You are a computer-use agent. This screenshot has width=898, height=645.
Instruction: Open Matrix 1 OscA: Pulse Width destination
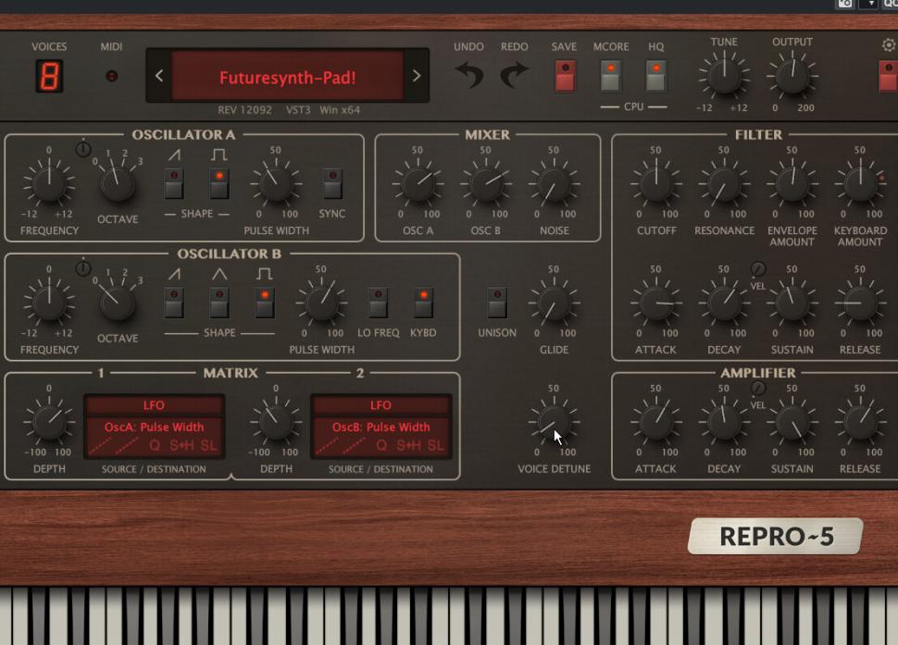point(154,427)
